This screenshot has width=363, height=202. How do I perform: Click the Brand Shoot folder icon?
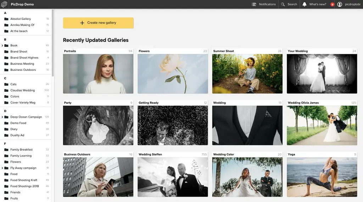coord(6,52)
